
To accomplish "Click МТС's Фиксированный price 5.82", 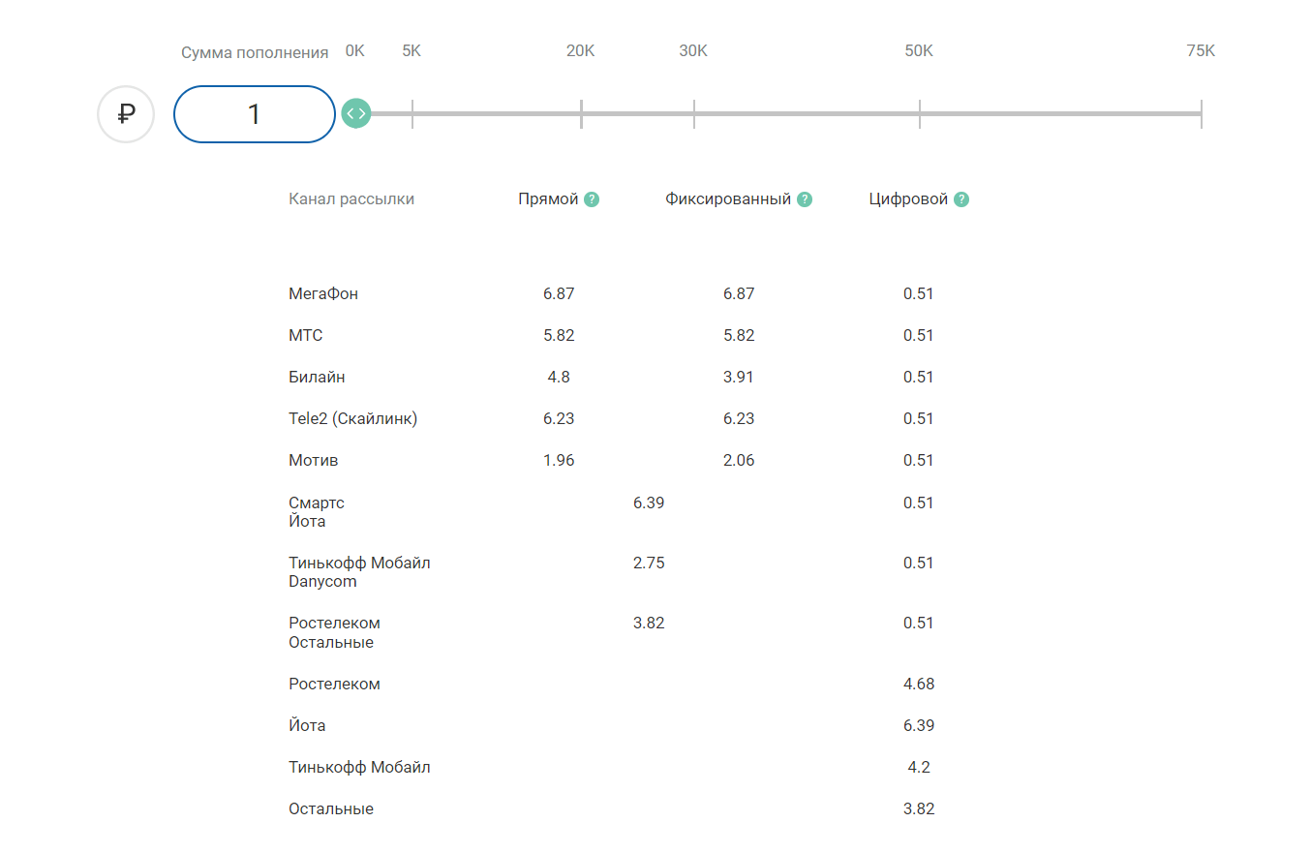I will (x=739, y=335).
